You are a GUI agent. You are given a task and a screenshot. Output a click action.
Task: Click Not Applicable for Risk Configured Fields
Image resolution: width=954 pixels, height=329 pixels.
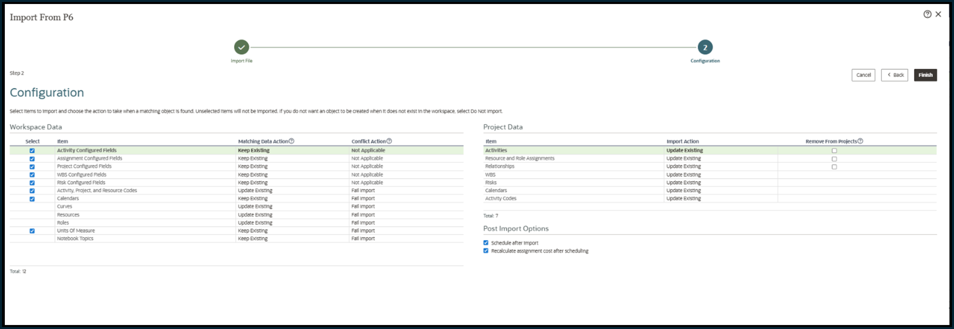click(x=367, y=183)
